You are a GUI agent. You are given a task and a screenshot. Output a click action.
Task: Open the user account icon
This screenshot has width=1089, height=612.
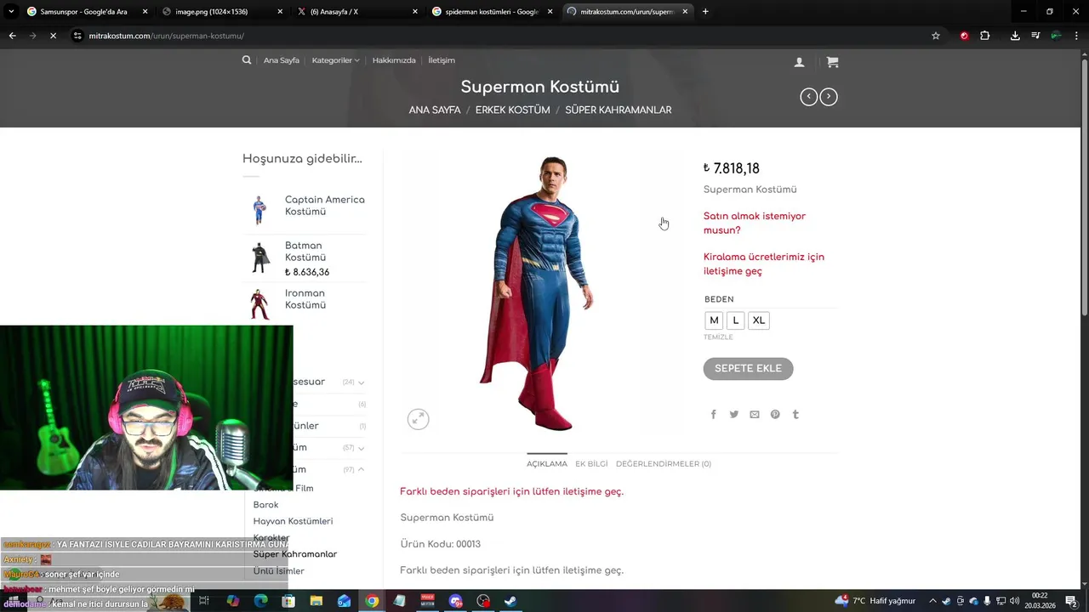click(799, 62)
